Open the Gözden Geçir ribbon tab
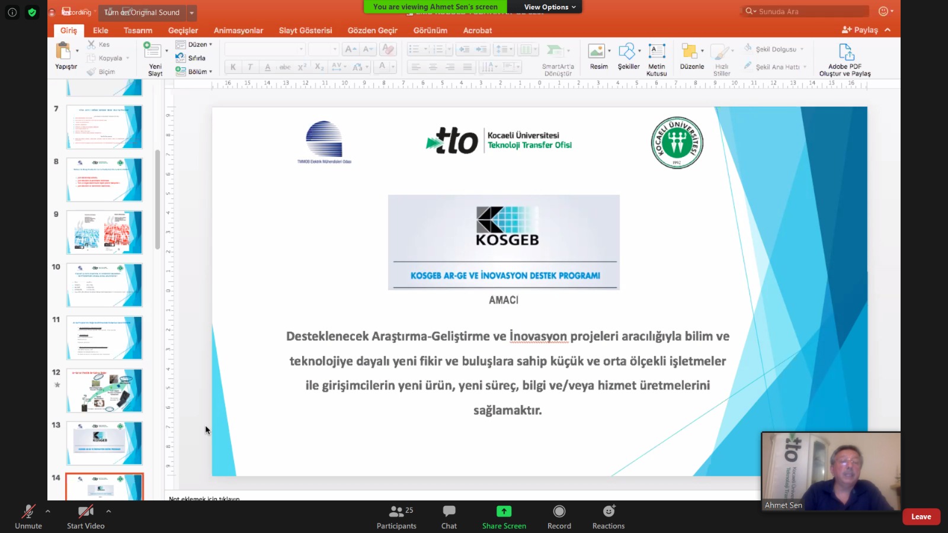 click(372, 30)
